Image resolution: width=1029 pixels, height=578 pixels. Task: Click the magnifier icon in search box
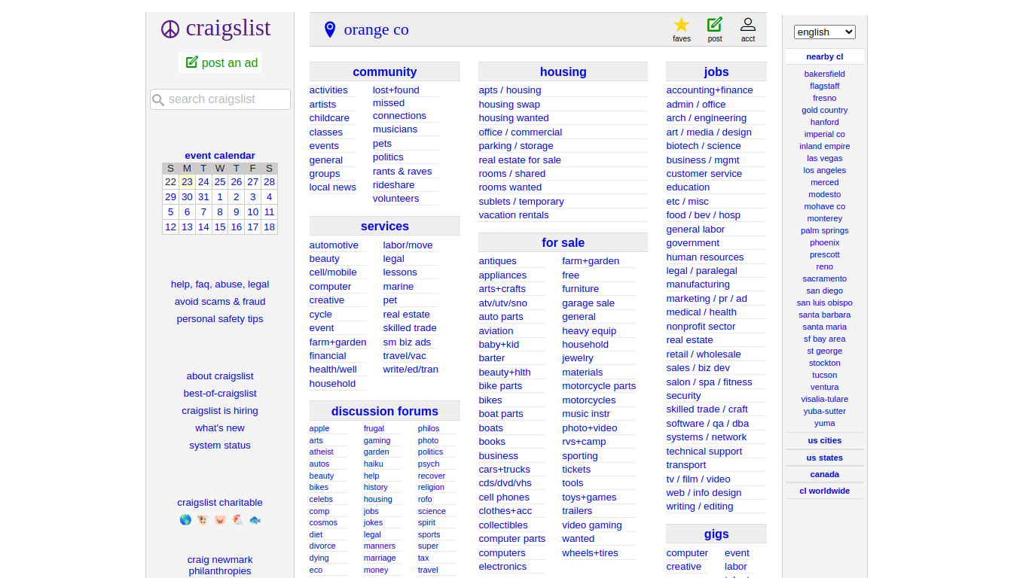[158, 99]
